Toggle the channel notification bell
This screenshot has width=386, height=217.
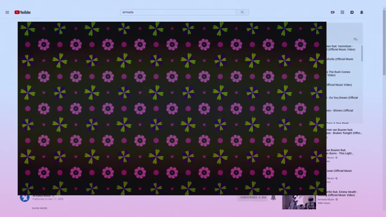coord(273,198)
